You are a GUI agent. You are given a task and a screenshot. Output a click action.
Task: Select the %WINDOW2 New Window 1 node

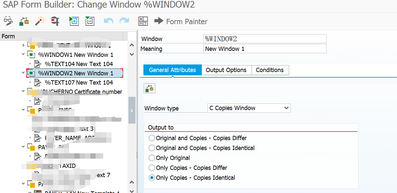(76, 73)
